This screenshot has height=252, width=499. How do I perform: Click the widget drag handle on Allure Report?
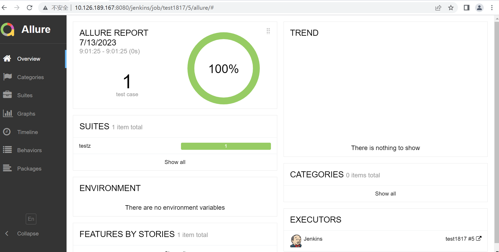click(268, 31)
